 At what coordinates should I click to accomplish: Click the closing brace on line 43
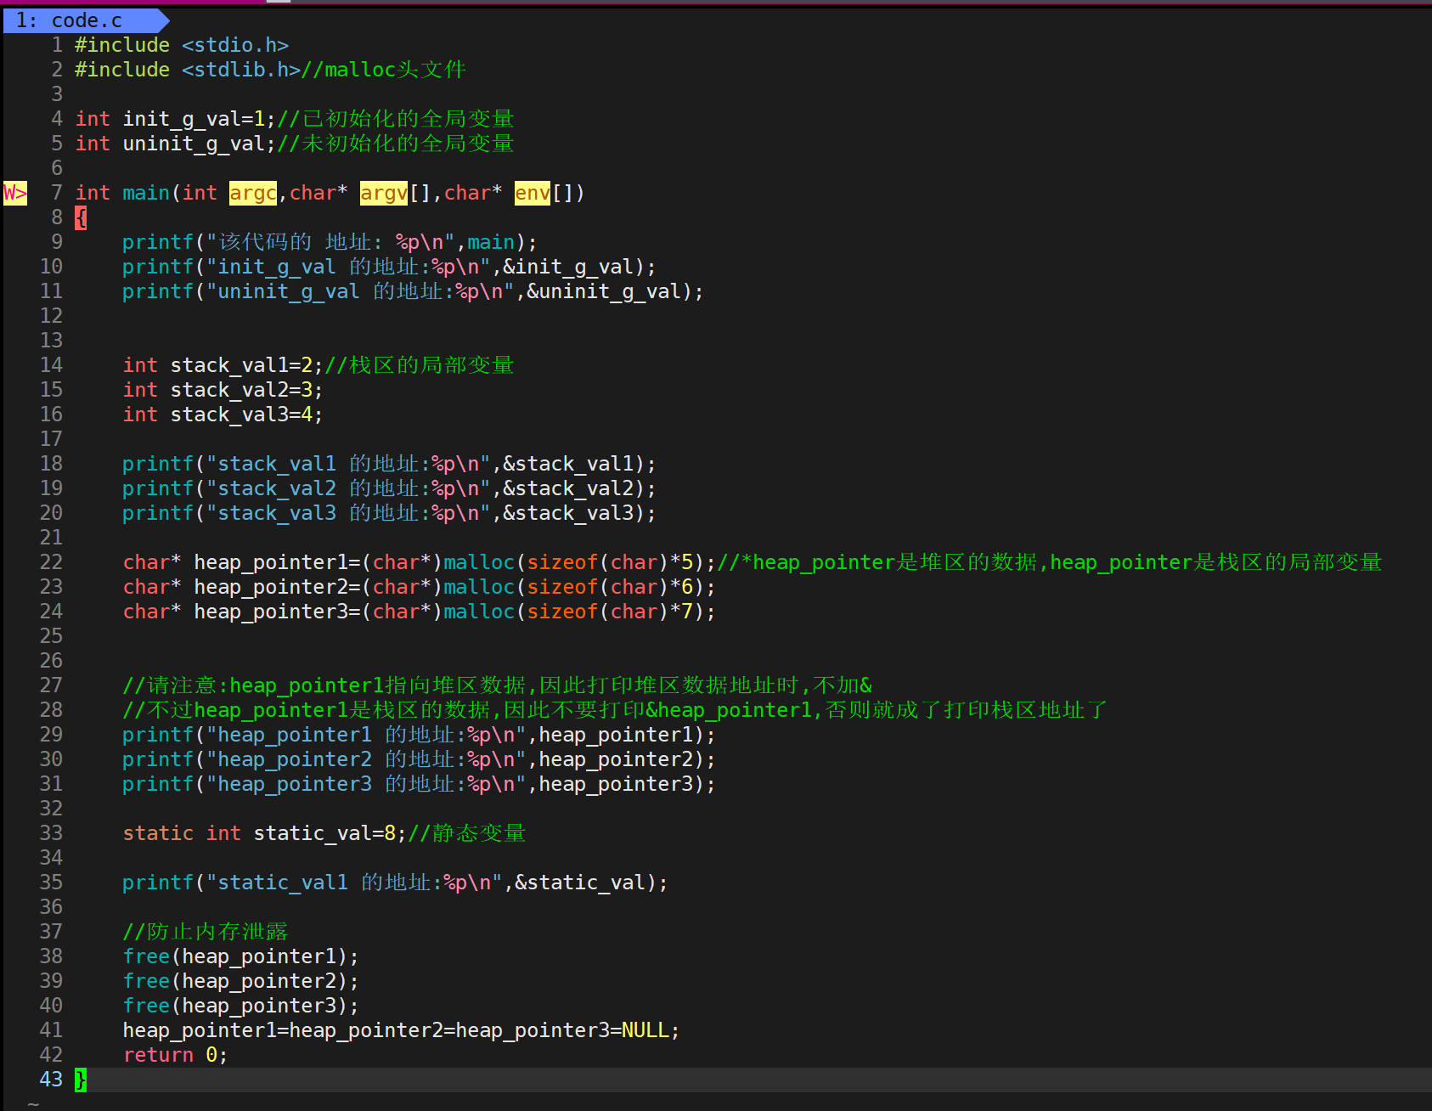pyautogui.click(x=81, y=1080)
